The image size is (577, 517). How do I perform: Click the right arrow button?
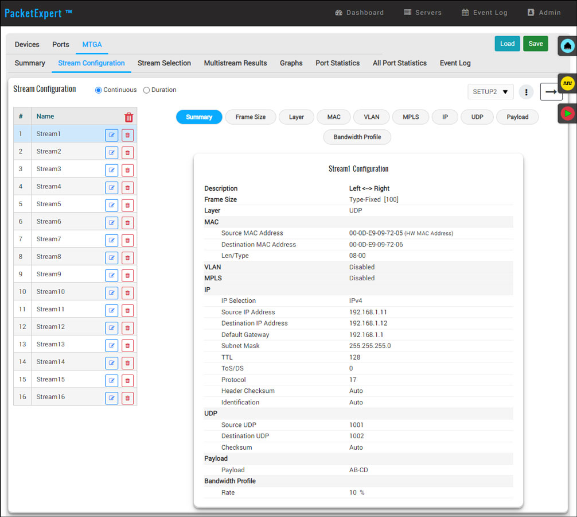(x=551, y=92)
